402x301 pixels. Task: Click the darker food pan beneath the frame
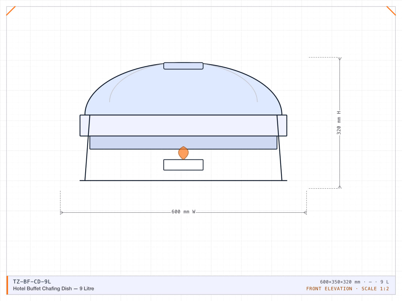[x=183, y=143]
